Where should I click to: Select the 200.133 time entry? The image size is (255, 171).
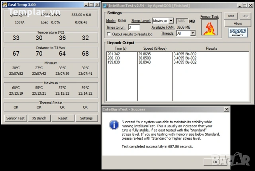click(114, 58)
